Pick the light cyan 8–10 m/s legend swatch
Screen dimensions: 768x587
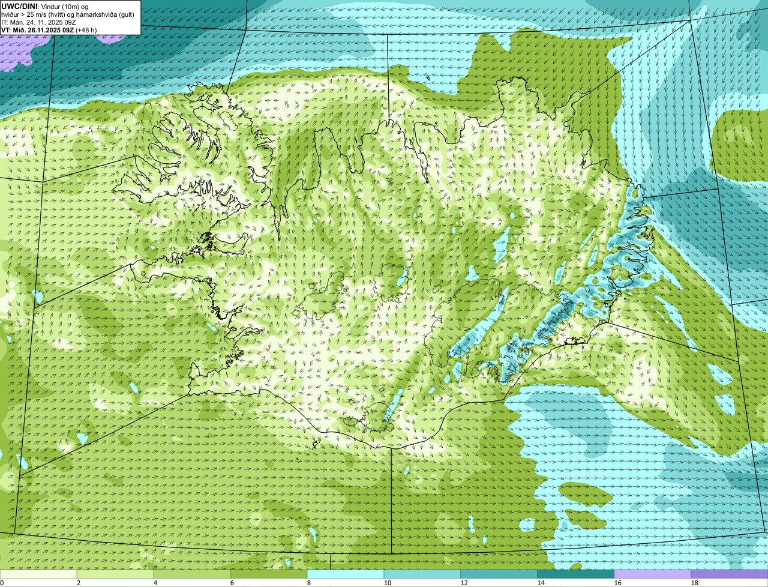click(x=346, y=574)
